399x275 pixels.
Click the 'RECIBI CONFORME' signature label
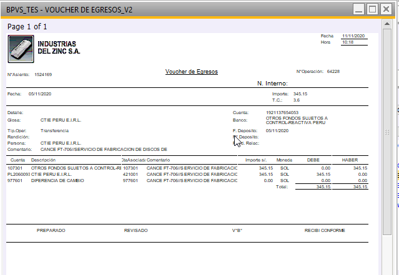tap(325, 231)
